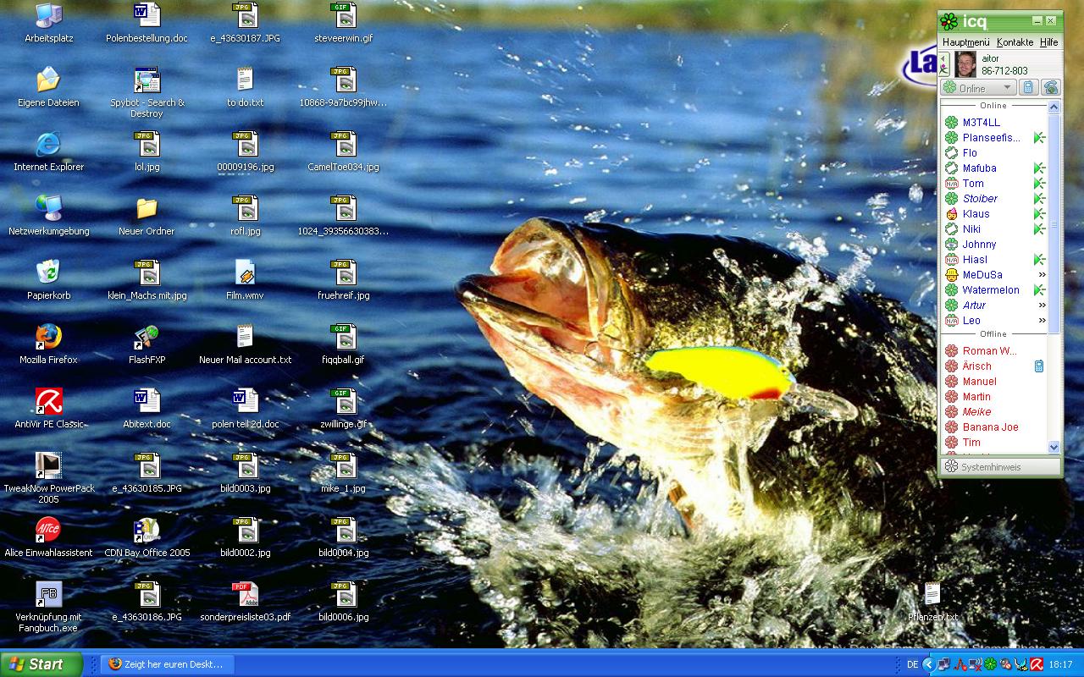Select contact Stoiber in ICQ list
The width and height of the screenshot is (1084, 677).
pyautogui.click(x=980, y=199)
